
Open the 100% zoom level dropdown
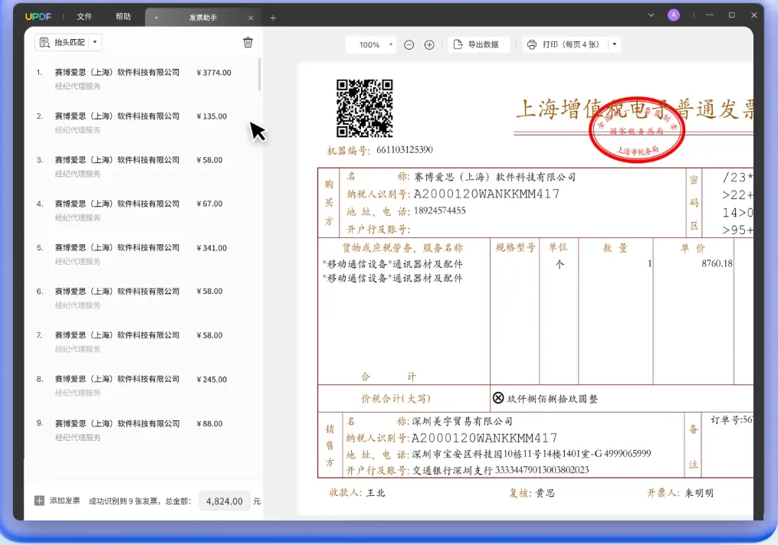click(x=371, y=44)
